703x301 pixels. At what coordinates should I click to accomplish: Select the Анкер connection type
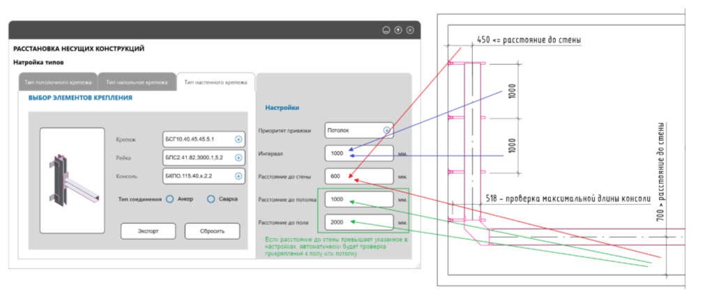coord(170,199)
